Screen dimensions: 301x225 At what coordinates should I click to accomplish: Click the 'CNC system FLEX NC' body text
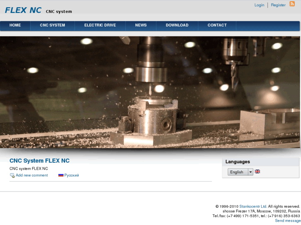click(29, 169)
